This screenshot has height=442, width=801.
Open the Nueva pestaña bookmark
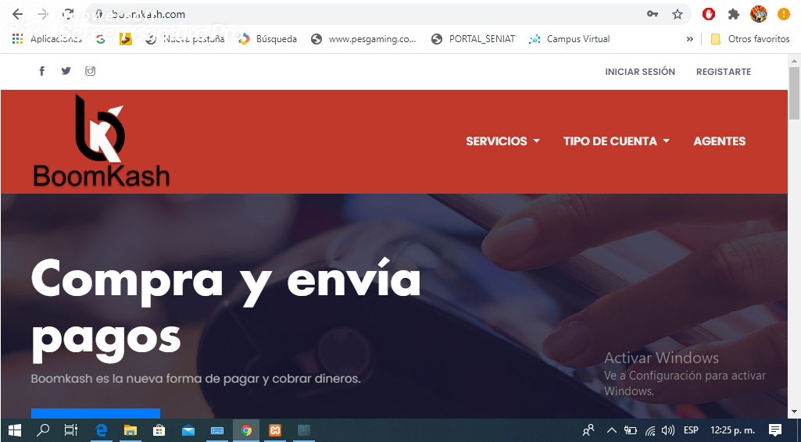[185, 39]
